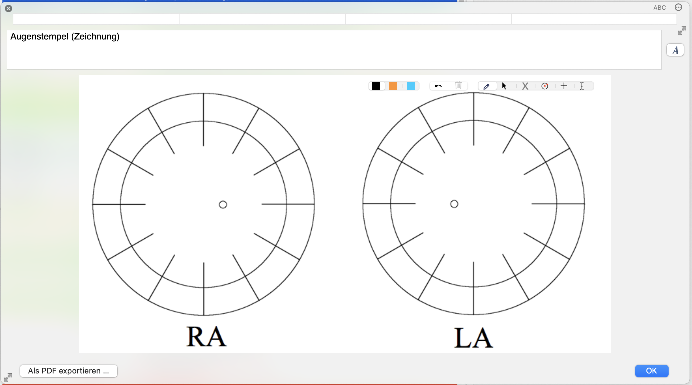Viewport: 692px width, 385px height.
Task: Click the Als PDF exportieren button
Action: pyautogui.click(x=69, y=371)
